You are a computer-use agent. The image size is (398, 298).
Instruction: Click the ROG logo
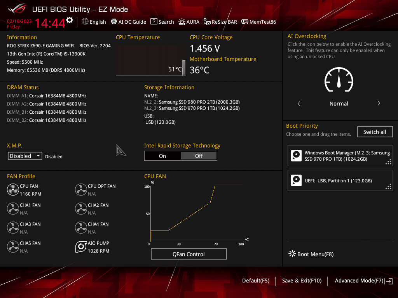click(x=17, y=9)
